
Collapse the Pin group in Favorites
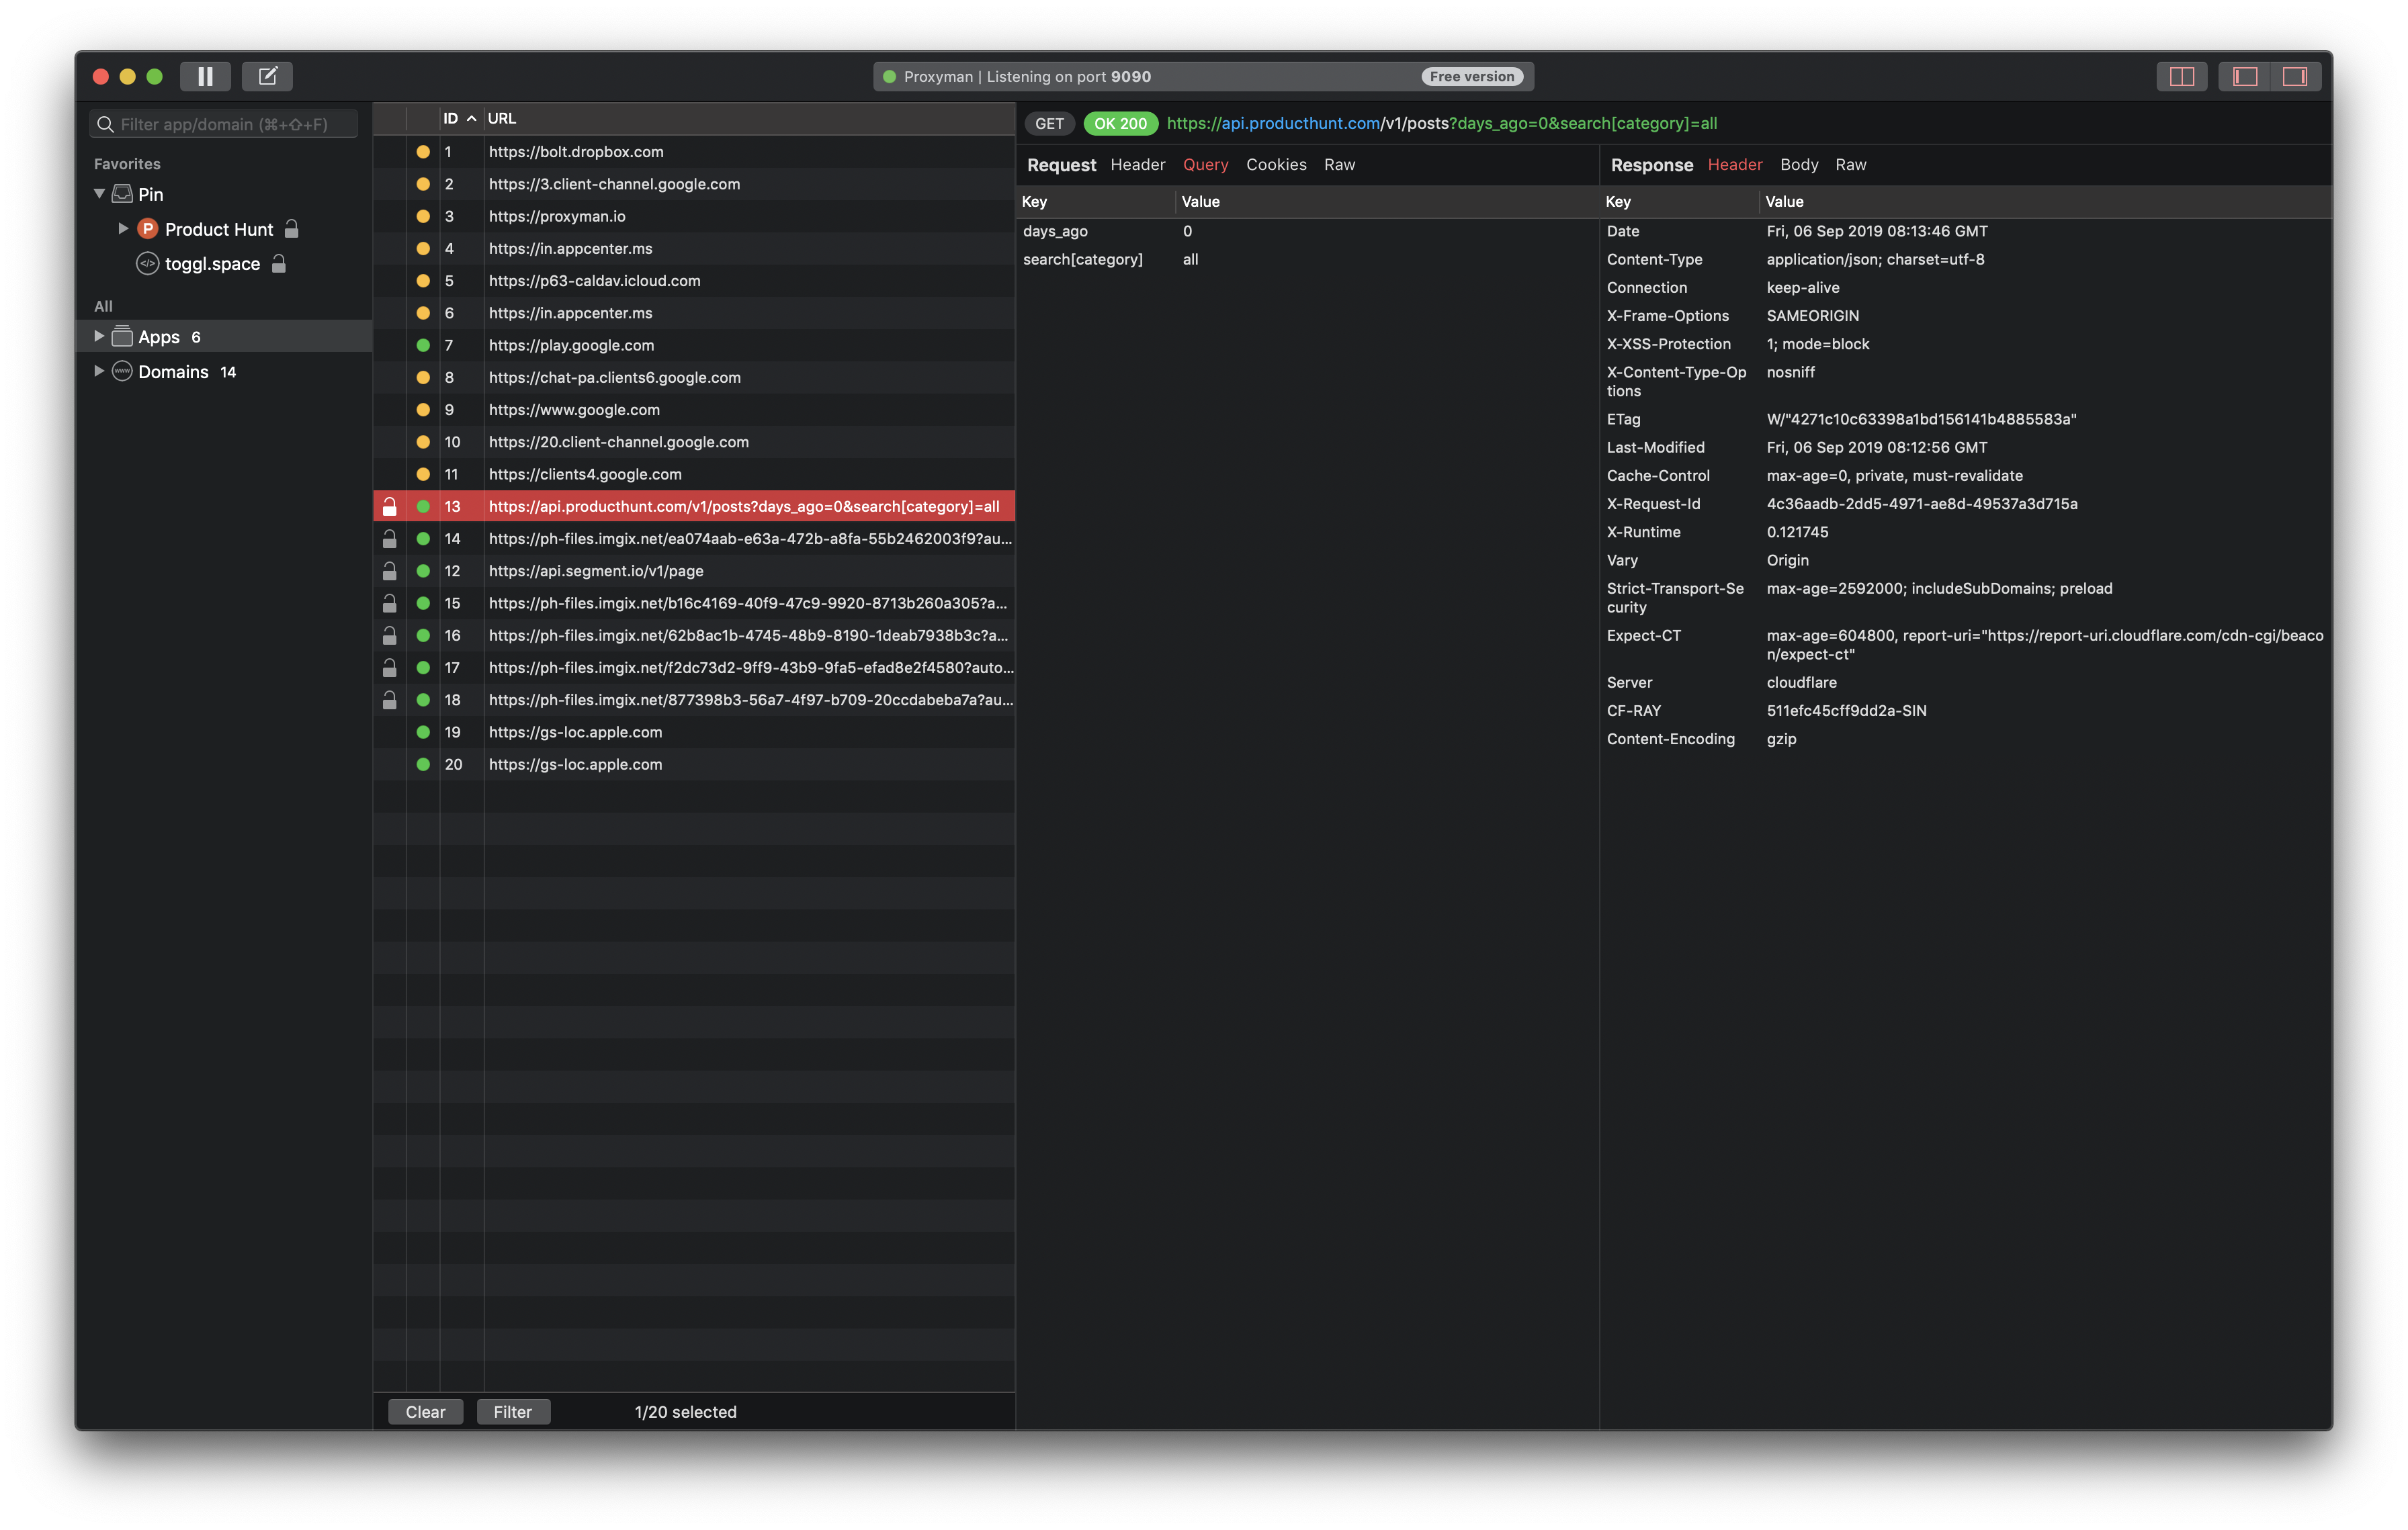click(99, 194)
